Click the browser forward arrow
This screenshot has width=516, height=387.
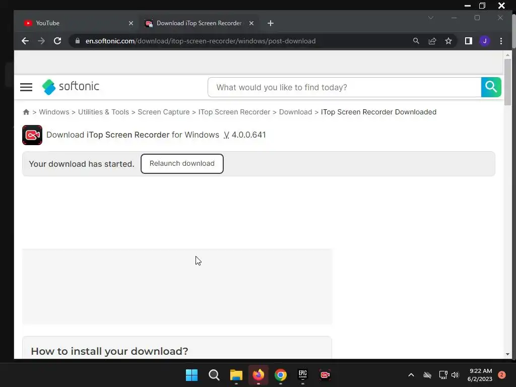click(x=41, y=41)
